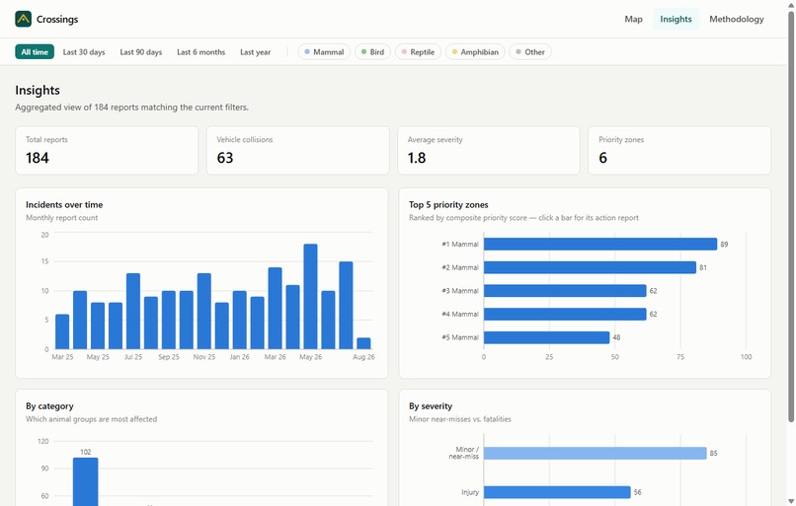Click the Total reports card
The height and width of the screenshot is (506, 796).
pos(107,151)
